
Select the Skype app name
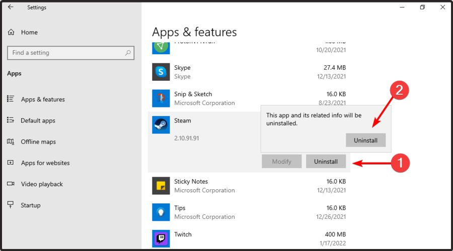pyautogui.click(x=182, y=68)
